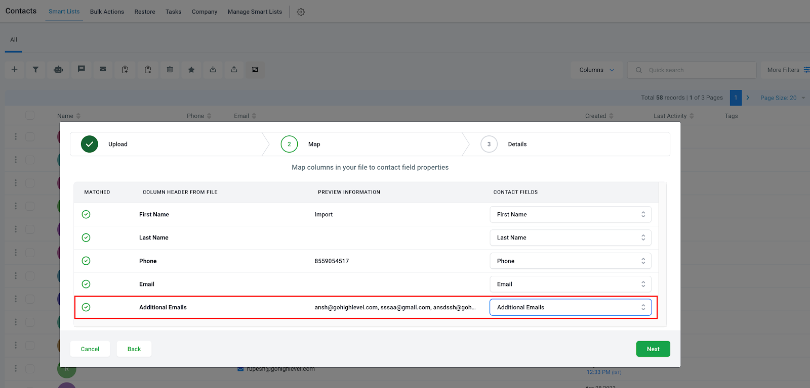Image resolution: width=810 pixels, height=388 pixels.
Task: Select the All smart list tab
Action: (x=14, y=40)
